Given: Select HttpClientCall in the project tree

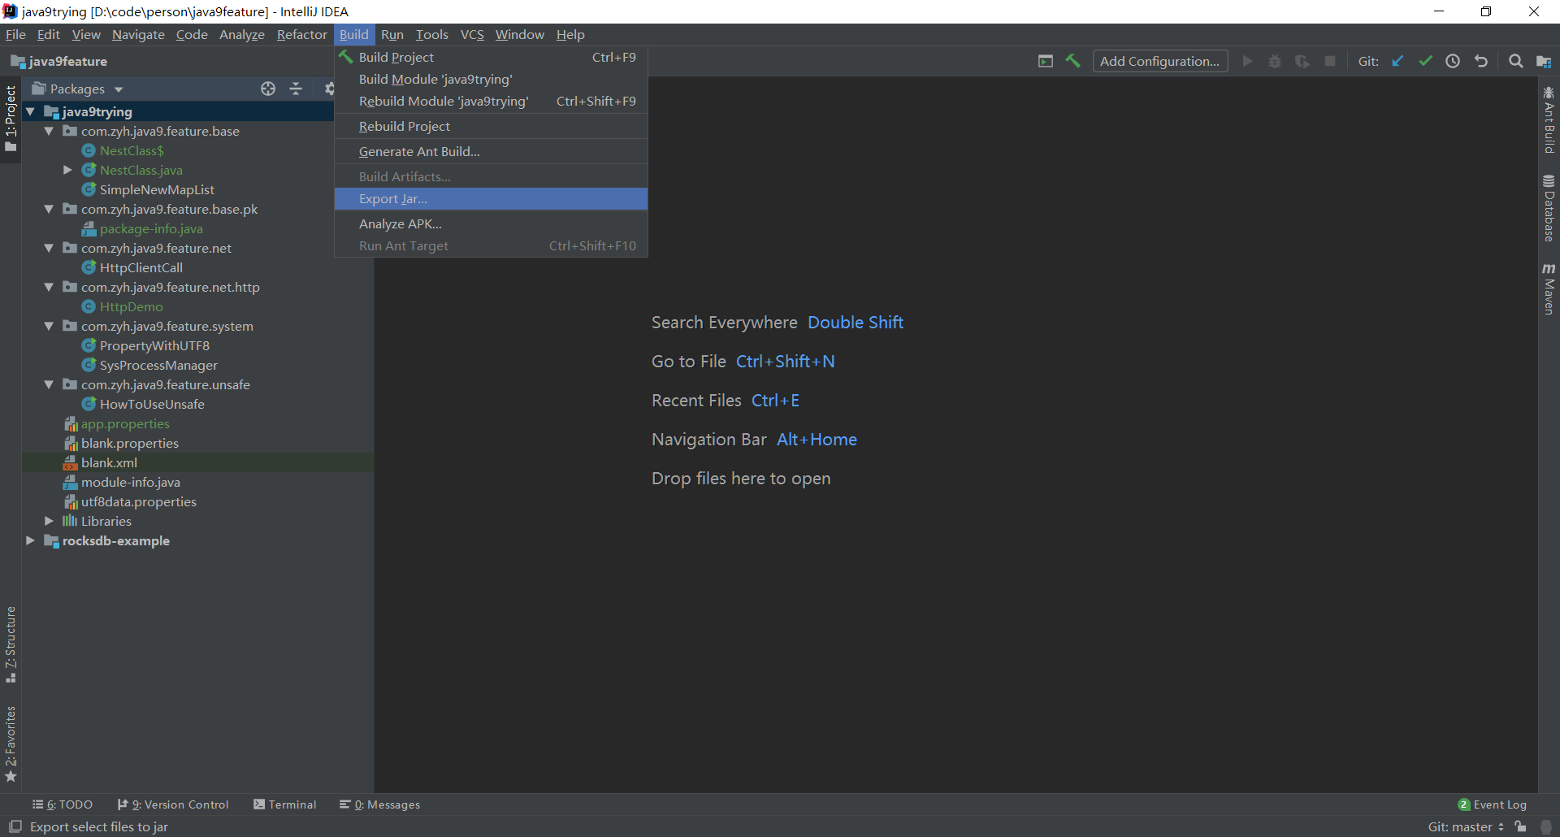Looking at the screenshot, I should click(142, 267).
